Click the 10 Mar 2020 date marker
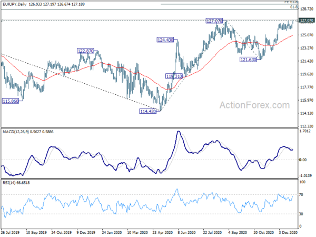The image size is (316, 237). click(x=137, y=232)
